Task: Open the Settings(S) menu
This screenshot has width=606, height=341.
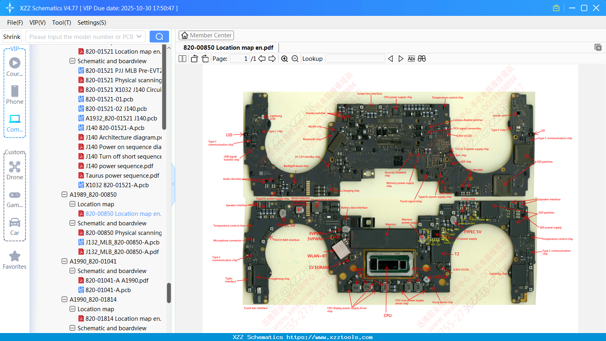Action: 92,23
